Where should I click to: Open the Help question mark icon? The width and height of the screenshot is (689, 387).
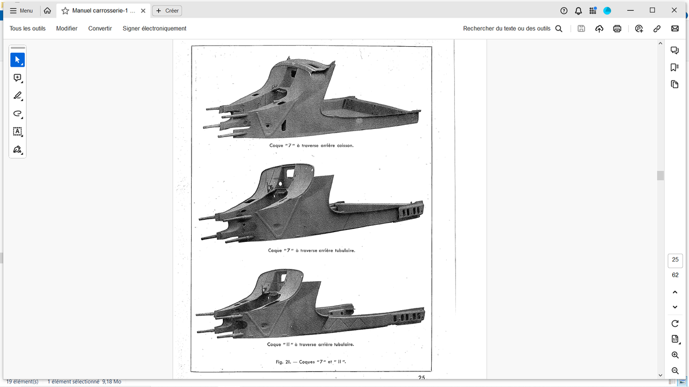point(564,11)
